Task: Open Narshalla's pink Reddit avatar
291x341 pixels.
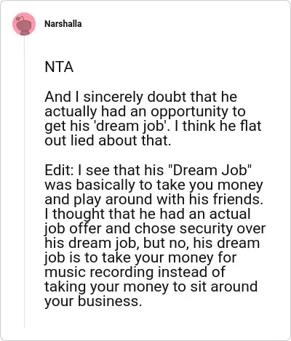Action: [24, 24]
